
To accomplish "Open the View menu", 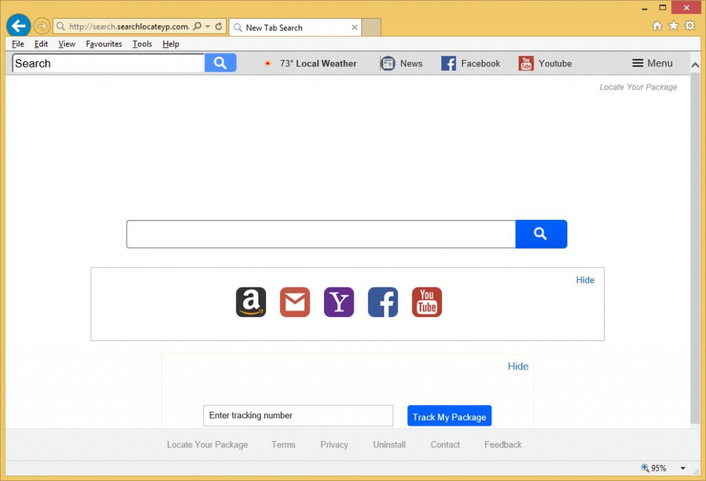I will pyautogui.click(x=67, y=43).
